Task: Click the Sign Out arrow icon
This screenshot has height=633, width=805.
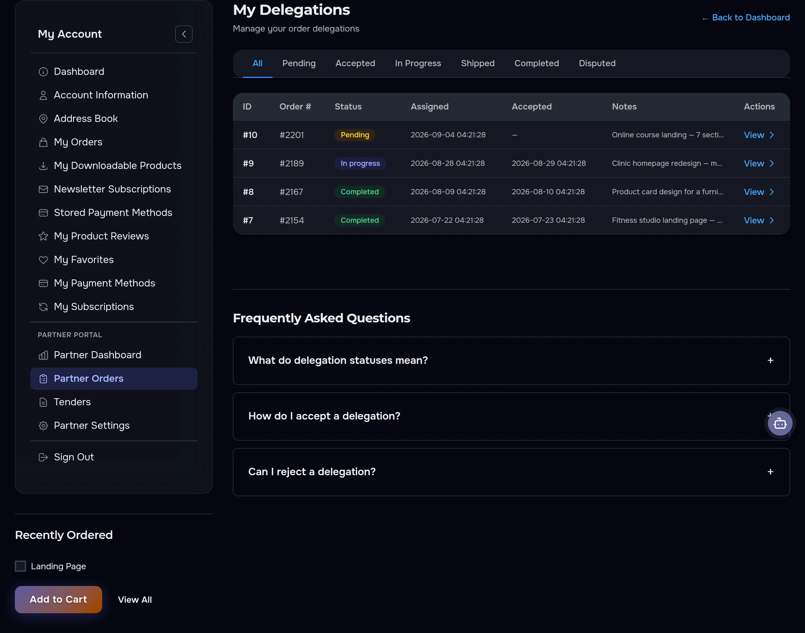Action: (x=43, y=457)
